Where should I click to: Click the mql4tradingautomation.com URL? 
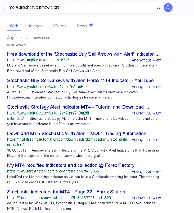(x=68, y=142)
